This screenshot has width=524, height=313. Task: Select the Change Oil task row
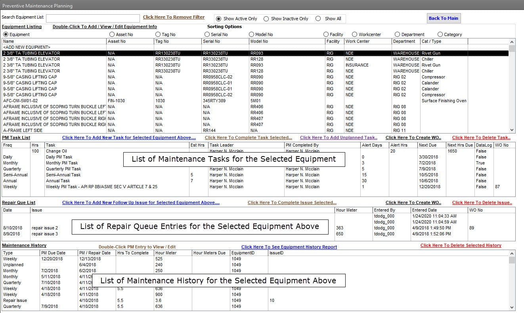point(258,151)
